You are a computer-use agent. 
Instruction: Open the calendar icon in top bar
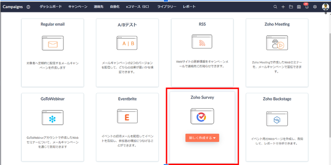pyautogui.click(x=299, y=7)
